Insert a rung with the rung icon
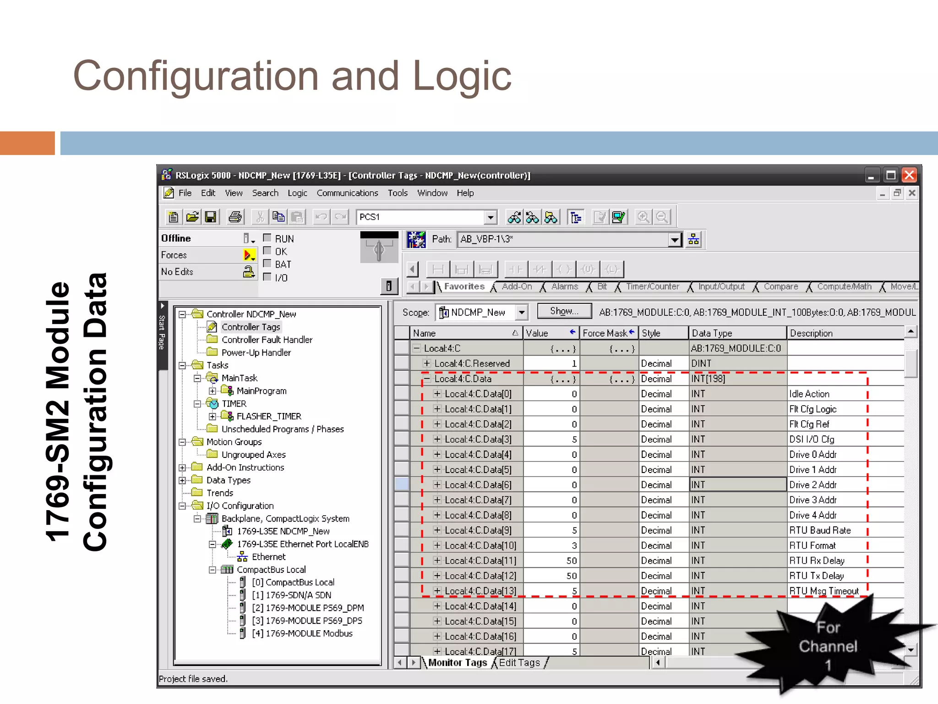This screenshot has height=704, width=938. (438, 269)
